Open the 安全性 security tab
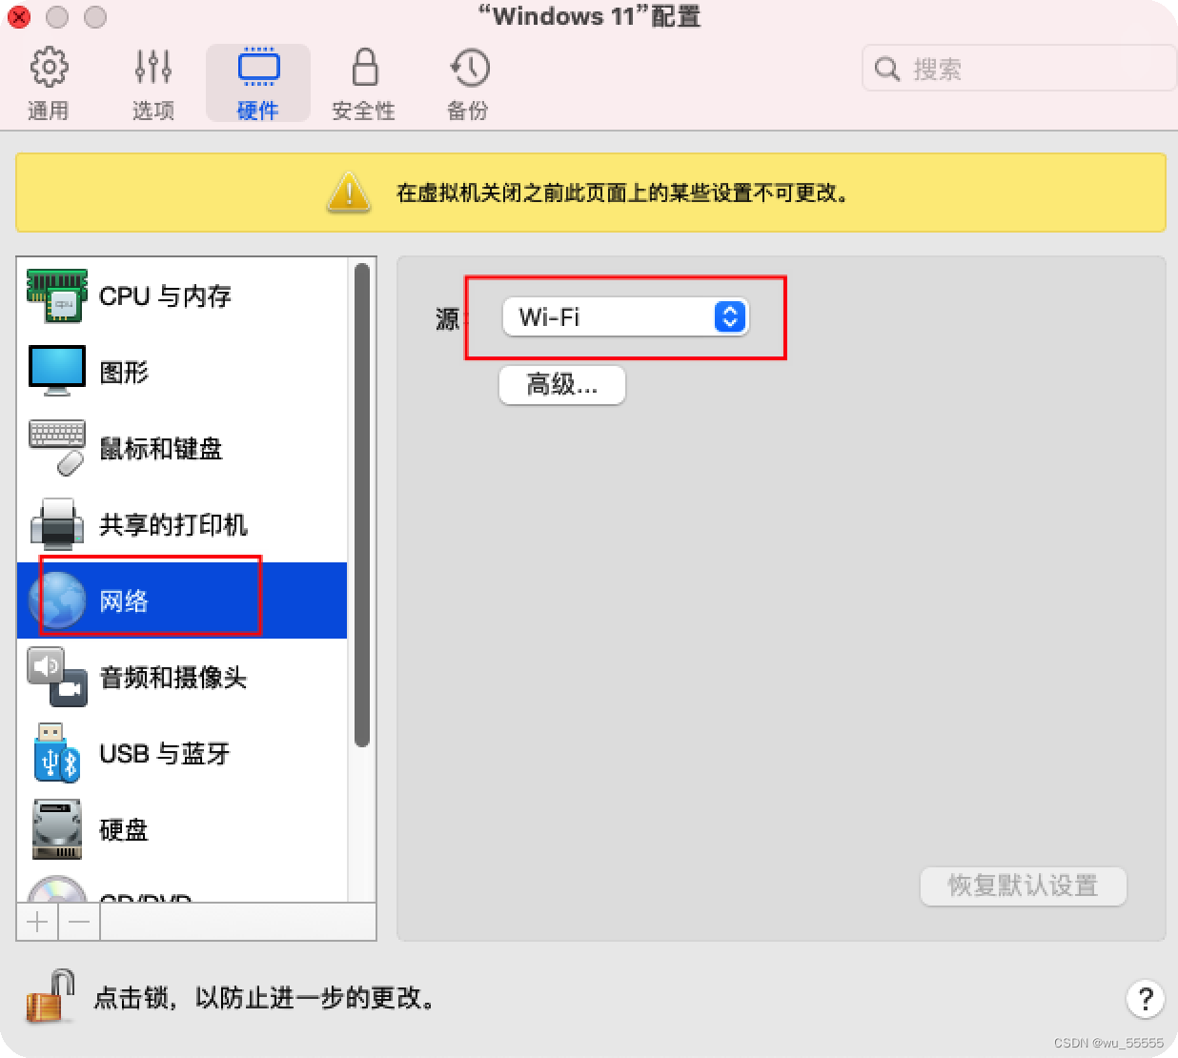This screenshot has height=1058, width=1178. coord(363,84)
